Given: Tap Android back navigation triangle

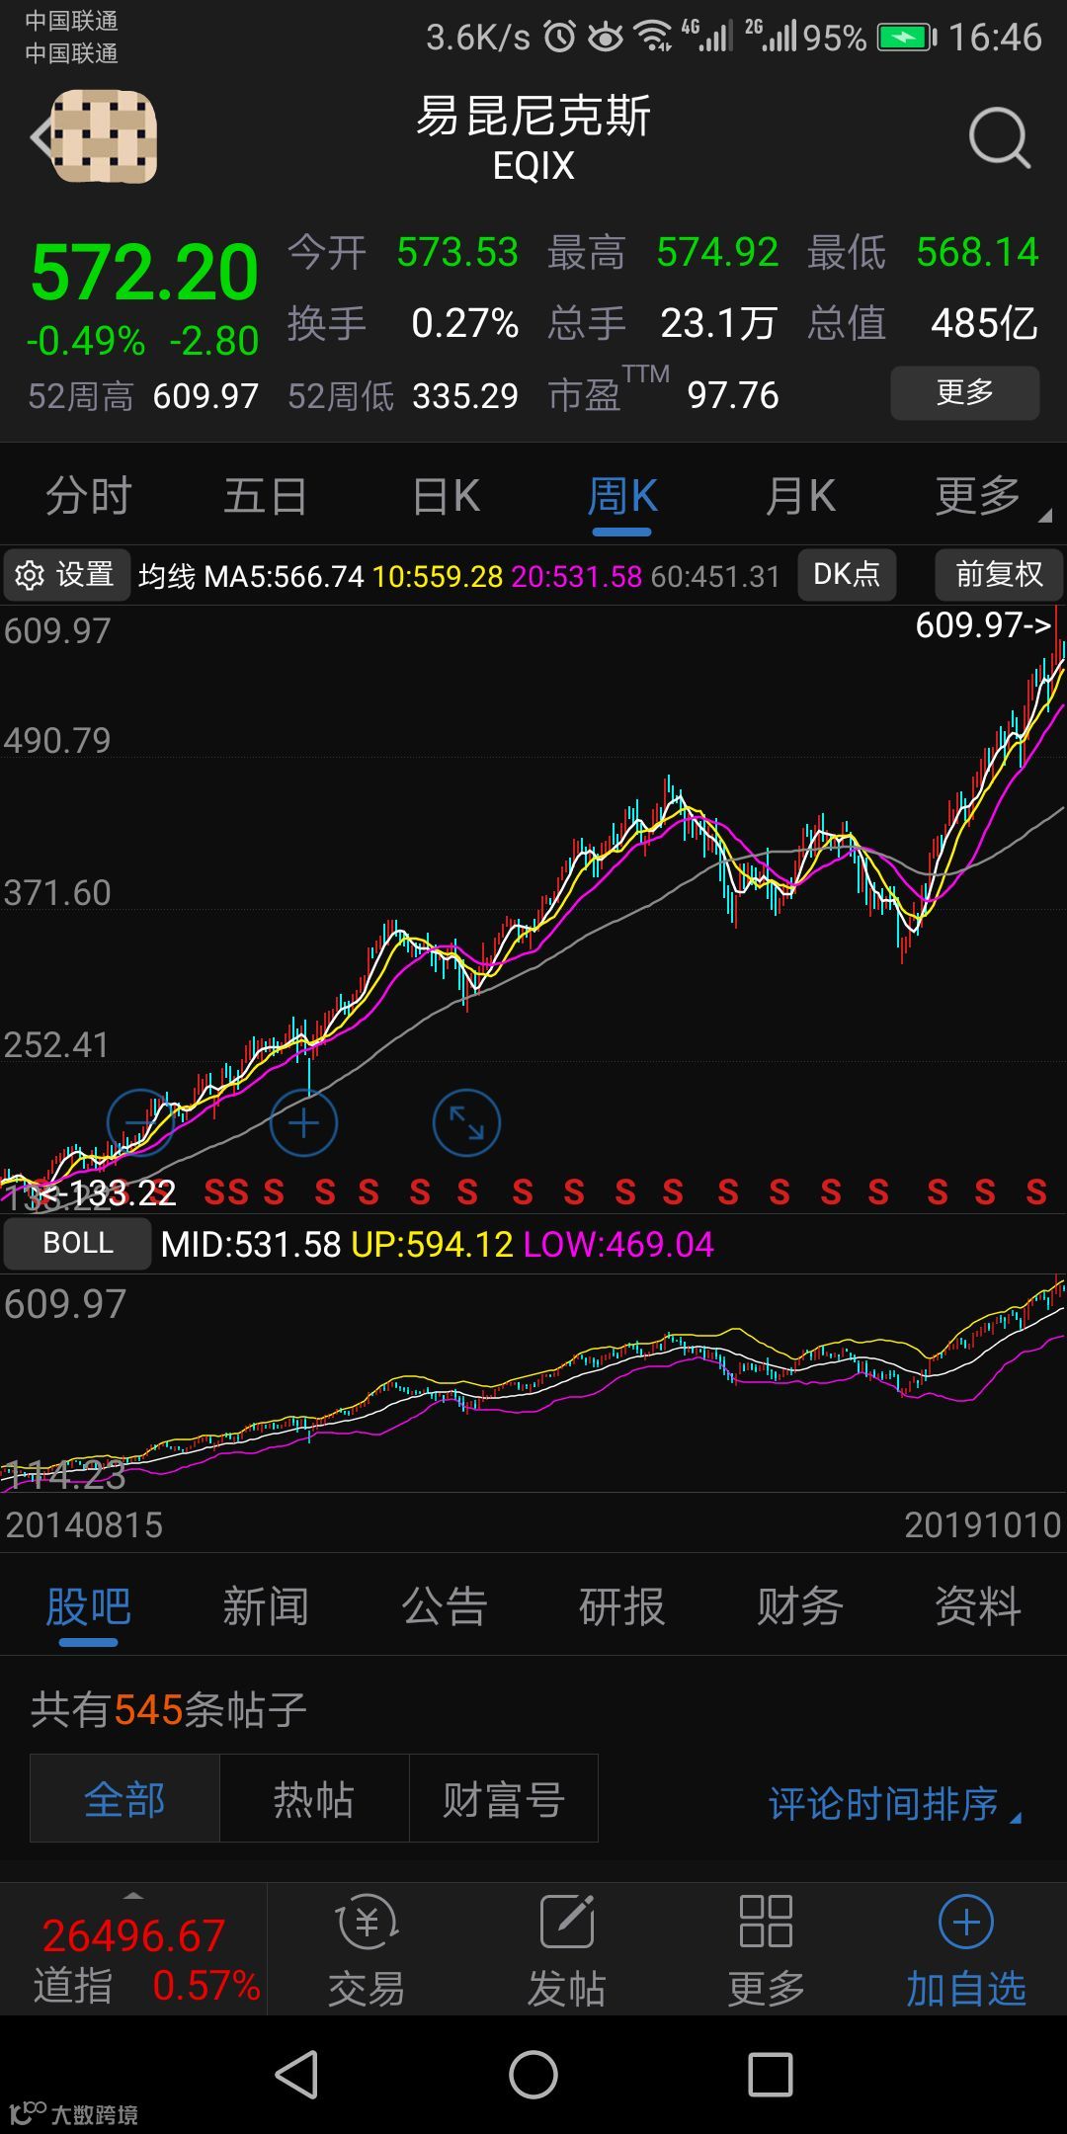Looking at the screenshot, I should (296, 2074).
